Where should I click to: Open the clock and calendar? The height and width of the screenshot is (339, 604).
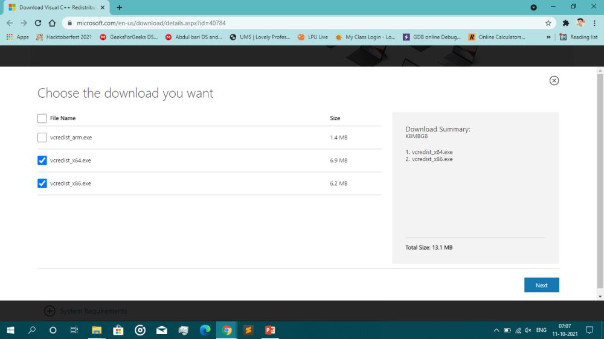click(565, 330)
